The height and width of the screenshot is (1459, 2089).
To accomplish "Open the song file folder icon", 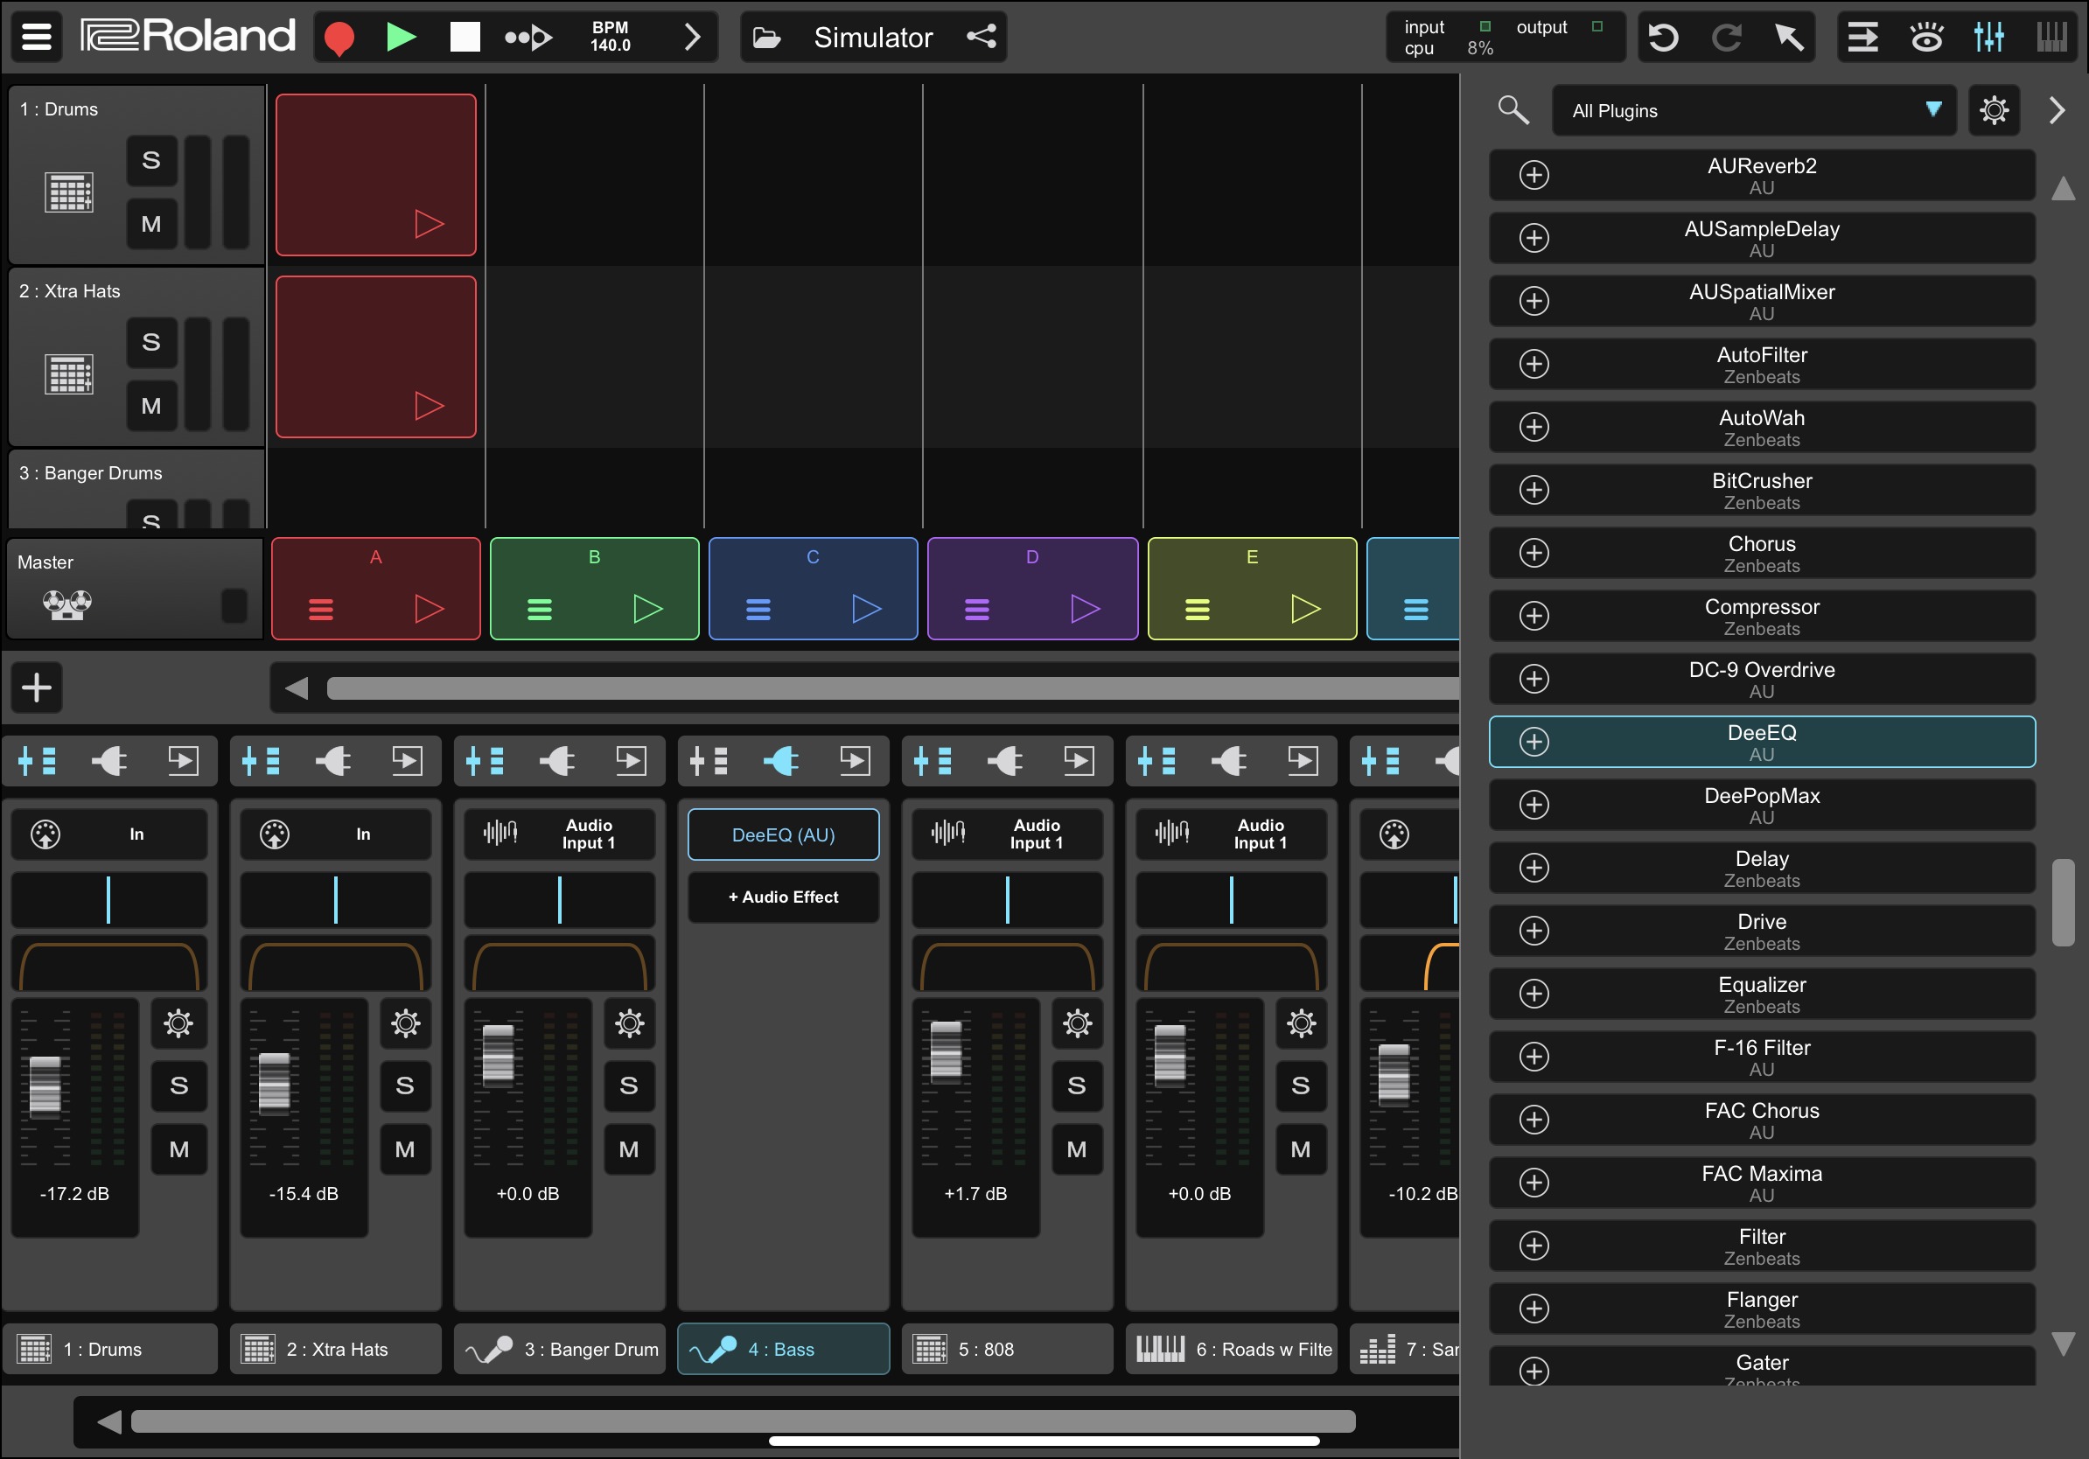I will [766, 38].
